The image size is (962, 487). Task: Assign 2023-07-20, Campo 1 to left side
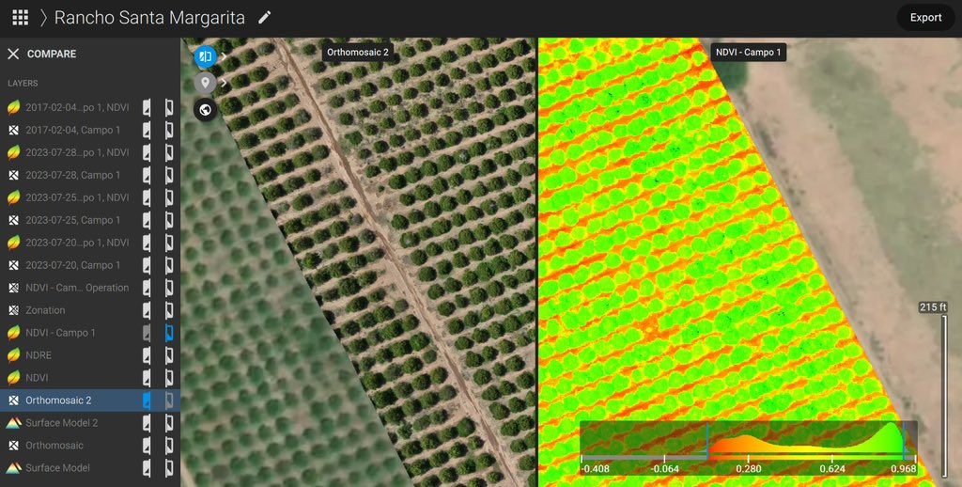[147, 265]
